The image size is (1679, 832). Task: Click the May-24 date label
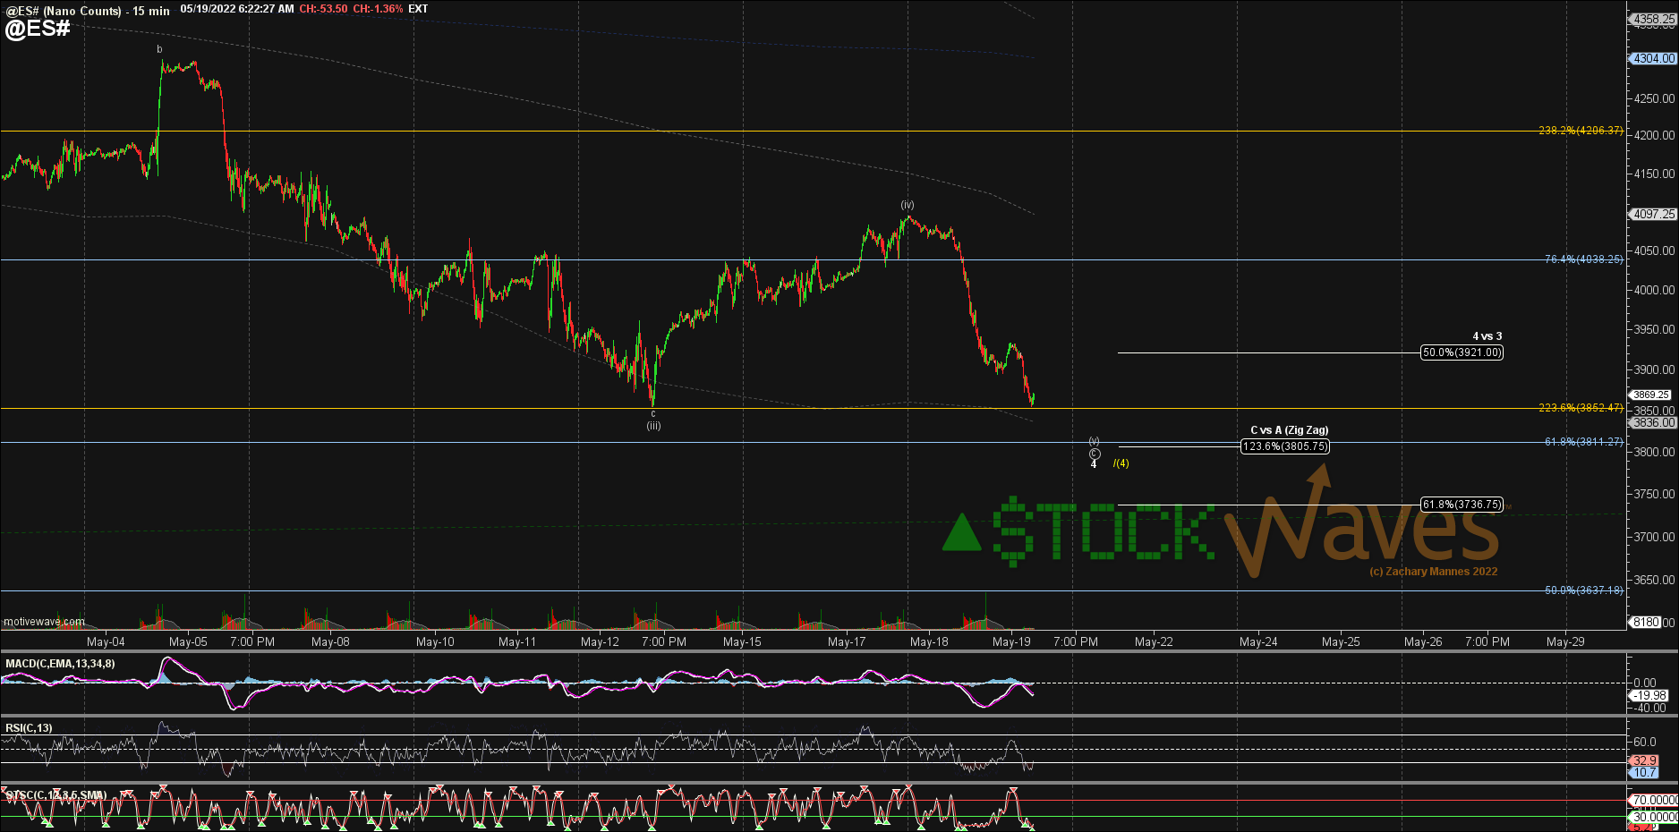click(x=1258, y=641)
